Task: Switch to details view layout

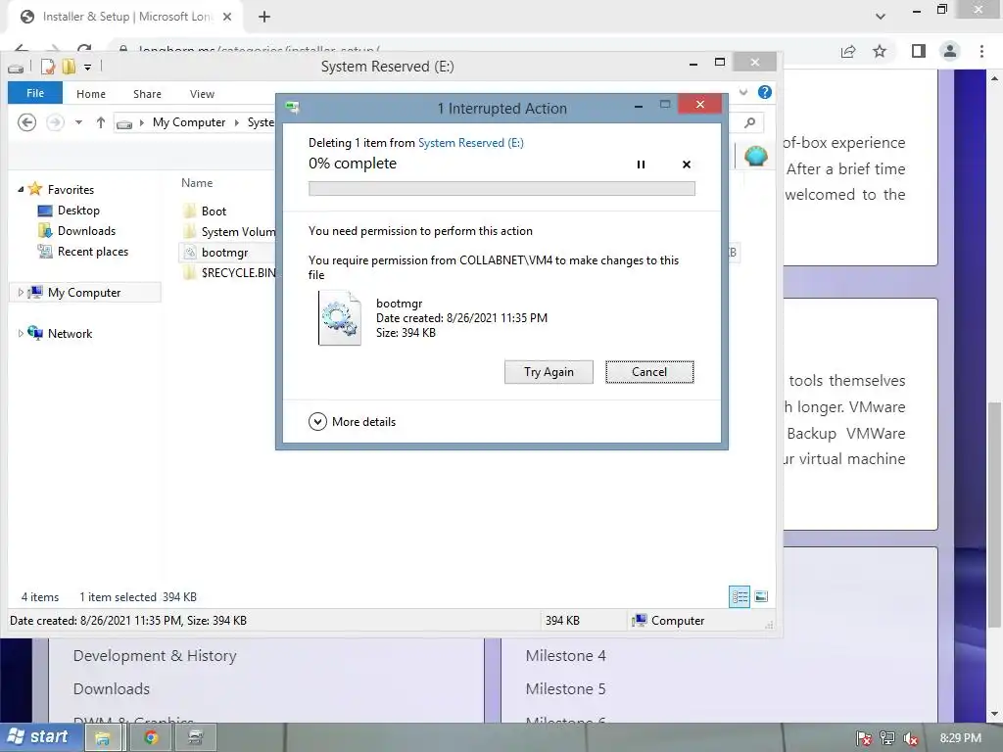Action: 740,596
